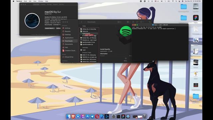Click the battery icon in menu bar
The height and width of the screenshot is (120, 213).
pyautogui.click(x=169, y=1)
